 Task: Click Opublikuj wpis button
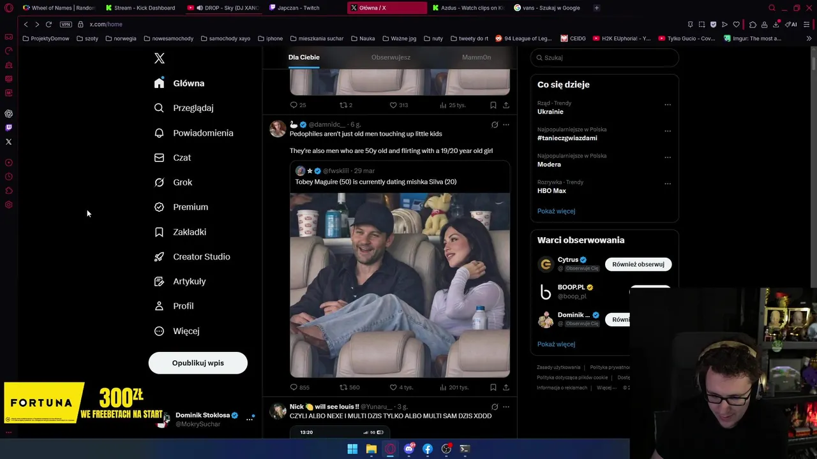pos(198,363)
